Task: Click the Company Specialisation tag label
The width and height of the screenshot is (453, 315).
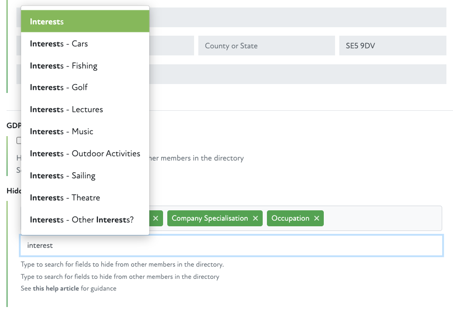Action: click(x=210, y=218)
